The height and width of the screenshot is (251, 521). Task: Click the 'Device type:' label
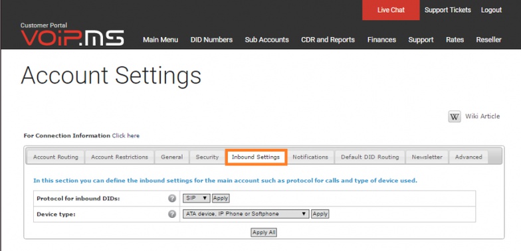coord(56,214)
